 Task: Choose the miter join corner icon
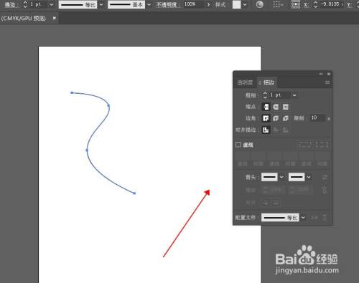(x=266, y=118)
